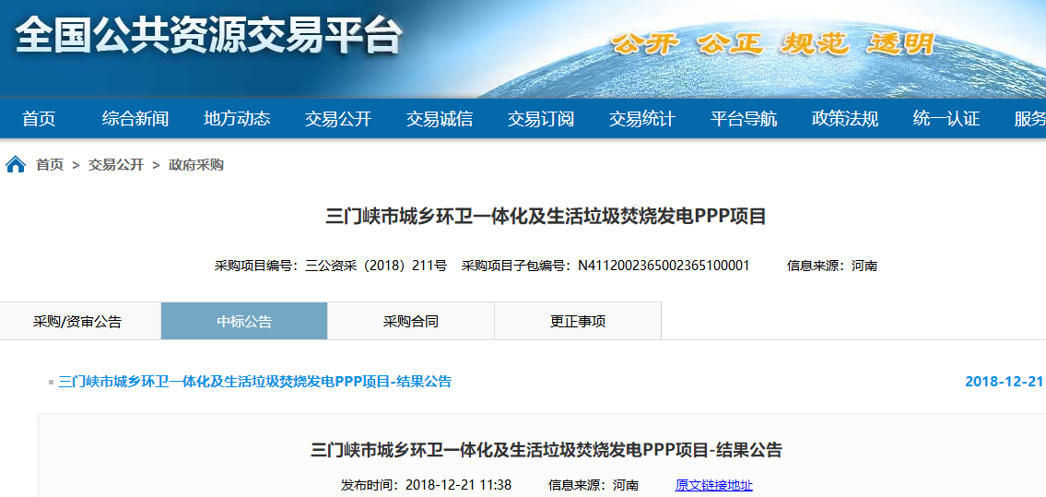Navigate to 交易订阅 menu item
This screenshot has width=1046, height=497.
541,119
